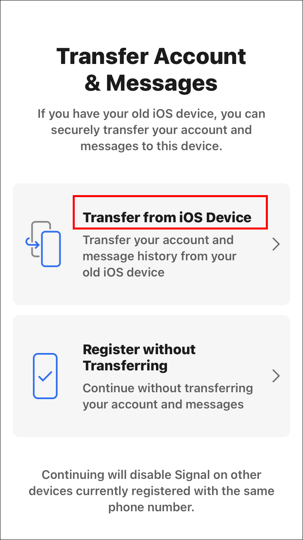Tap the footer notice about disabling Signal
Viewport: 303px width, 540px height.
pyautogui.click(x=151, y=491)
